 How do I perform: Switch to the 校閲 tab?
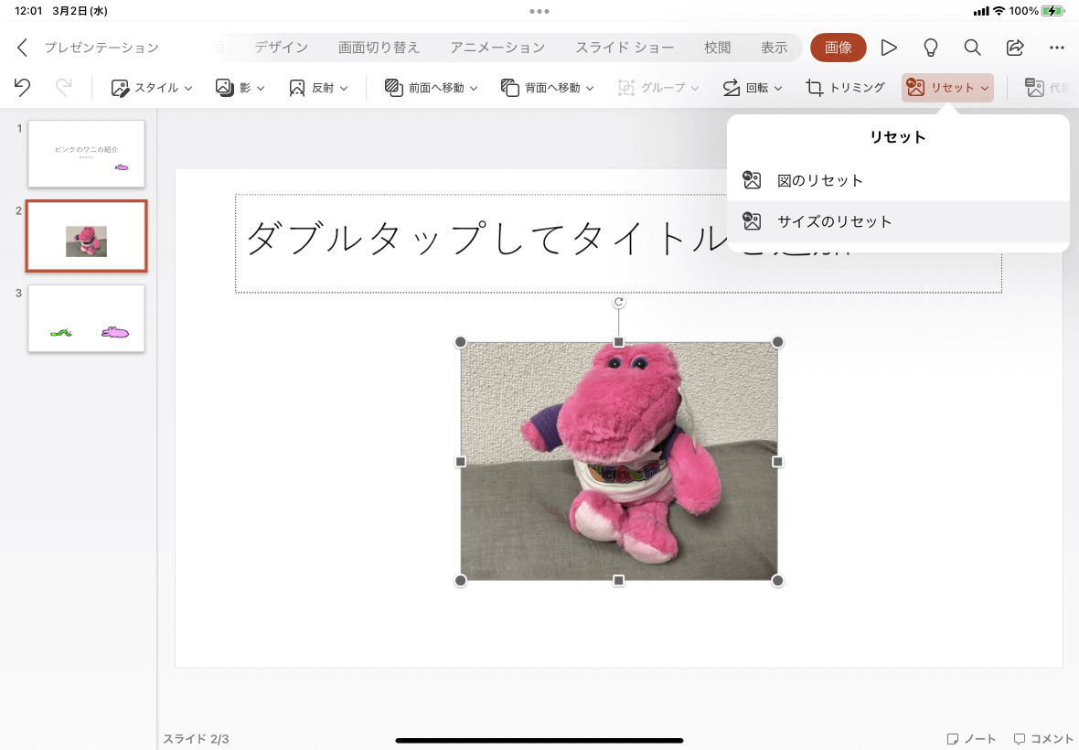[x=717, y=48]
